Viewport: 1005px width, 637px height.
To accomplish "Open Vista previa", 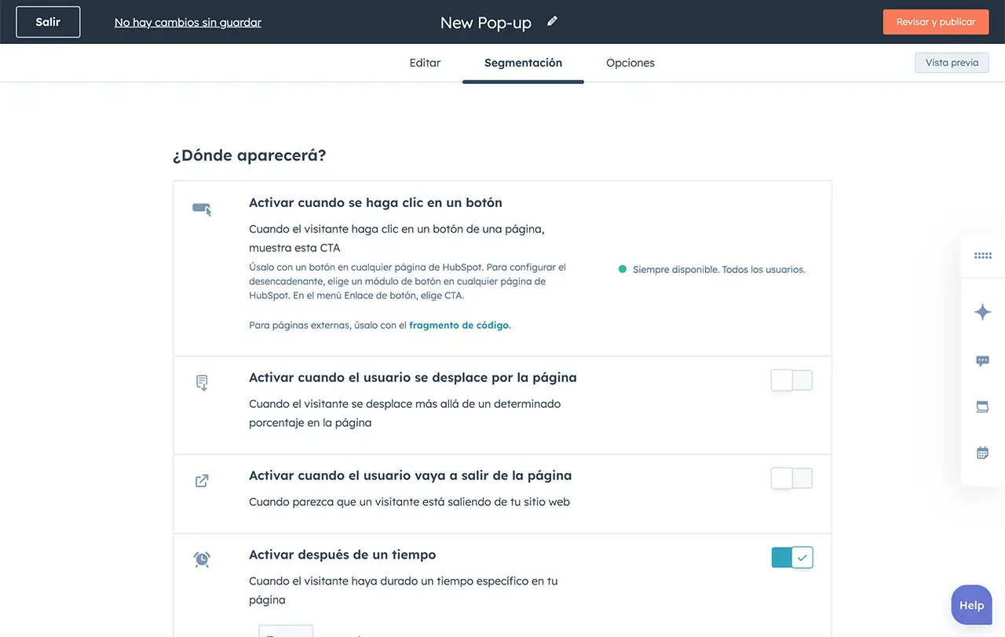I will point(952,63).
